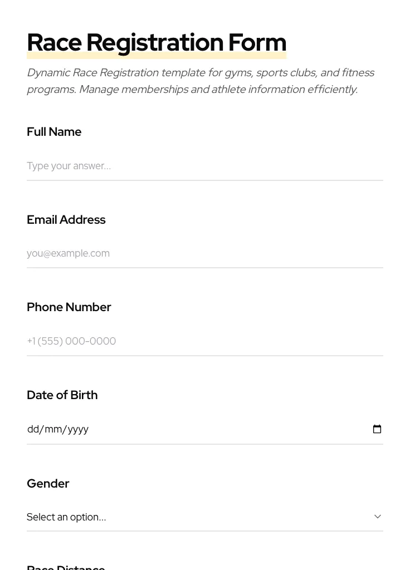Click the 'you@example.com' placeholder text
This screenshot has width=410, height=570.
coord(68,253)
